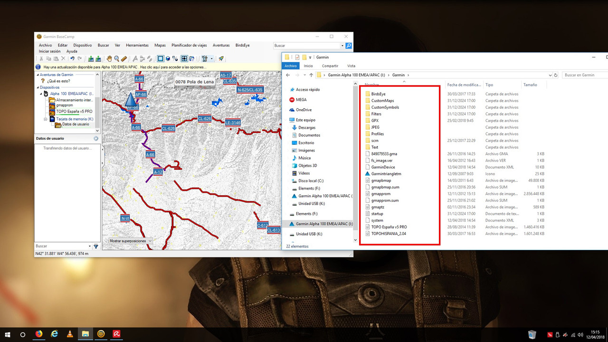
Task: Open the BirdsEye menu
Action: tap(242, 45)
